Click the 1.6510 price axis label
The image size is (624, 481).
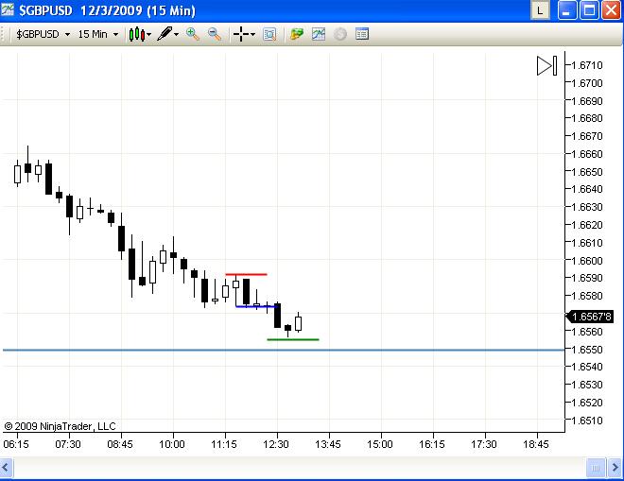(587, 421)
